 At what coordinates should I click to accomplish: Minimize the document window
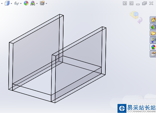(138, 4)
